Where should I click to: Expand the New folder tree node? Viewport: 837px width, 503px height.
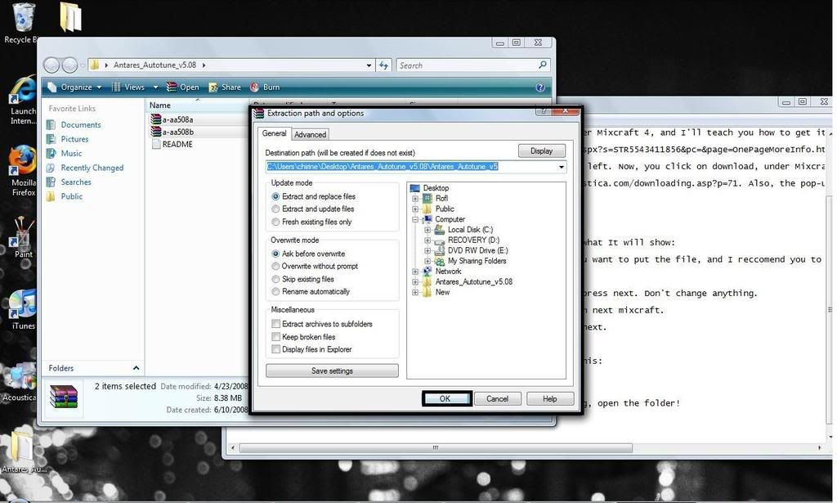click(x=415, y=292)
